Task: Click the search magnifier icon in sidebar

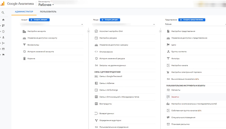Action: 3,13
